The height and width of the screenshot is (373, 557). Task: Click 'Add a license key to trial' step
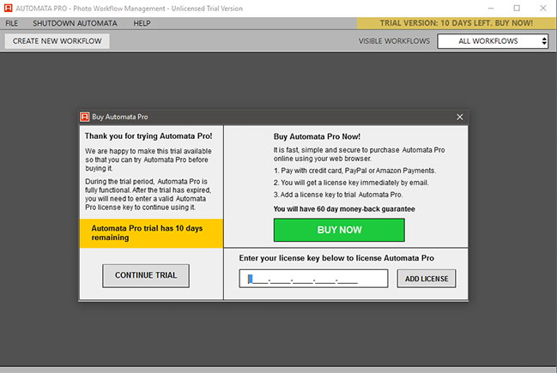[x=338, y=195]
